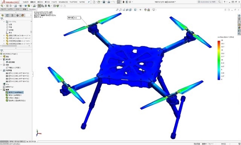Switch to the Simulation command tab

[33, 9]
